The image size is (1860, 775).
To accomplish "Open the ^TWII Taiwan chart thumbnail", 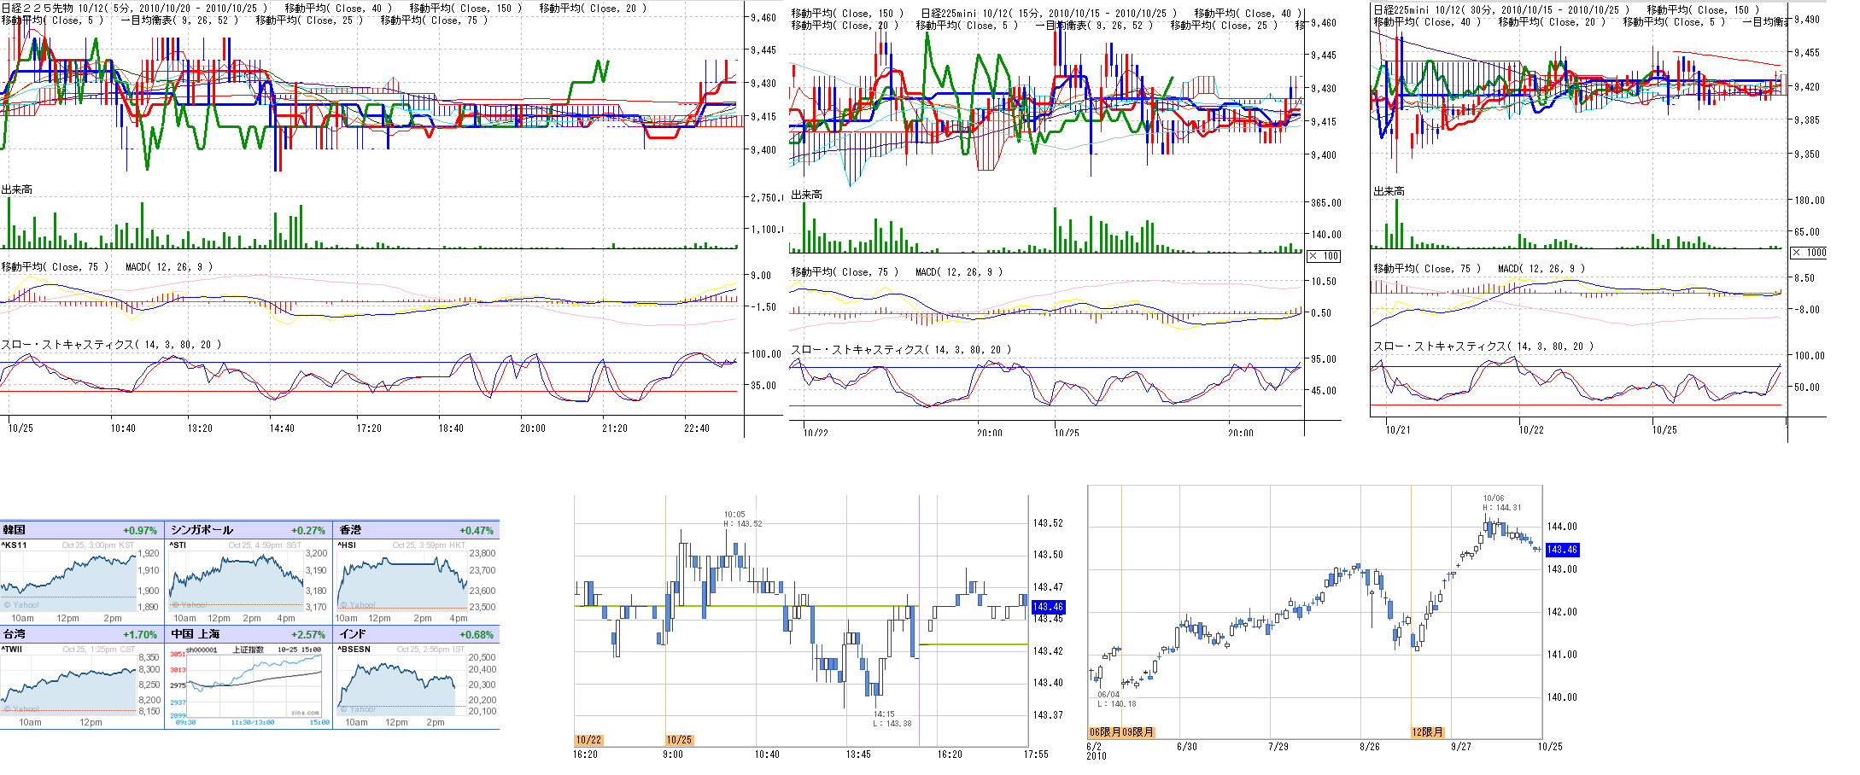I will click(x=68, y=683).
